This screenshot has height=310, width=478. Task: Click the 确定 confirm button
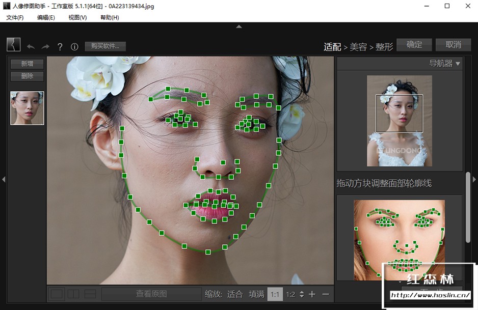point(414,45)
